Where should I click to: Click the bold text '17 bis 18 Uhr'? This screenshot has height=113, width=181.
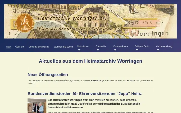[133, 80]
